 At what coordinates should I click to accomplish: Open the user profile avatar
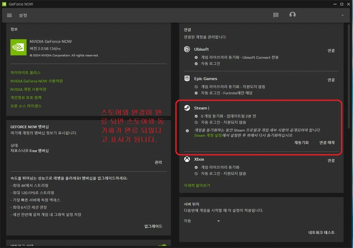(x=293, y=15)
